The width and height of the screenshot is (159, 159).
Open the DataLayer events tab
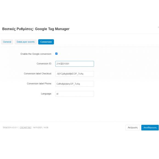(x=26, y=42)
